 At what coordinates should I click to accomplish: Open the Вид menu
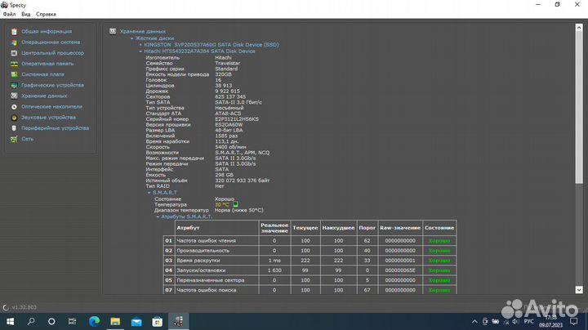click(x=26, y=14)
